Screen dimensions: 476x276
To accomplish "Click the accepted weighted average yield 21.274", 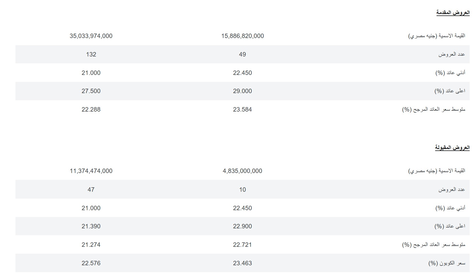I will pos(91,245).
